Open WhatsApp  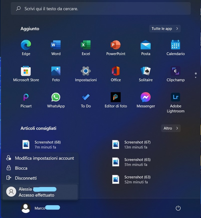coord(56,100)
